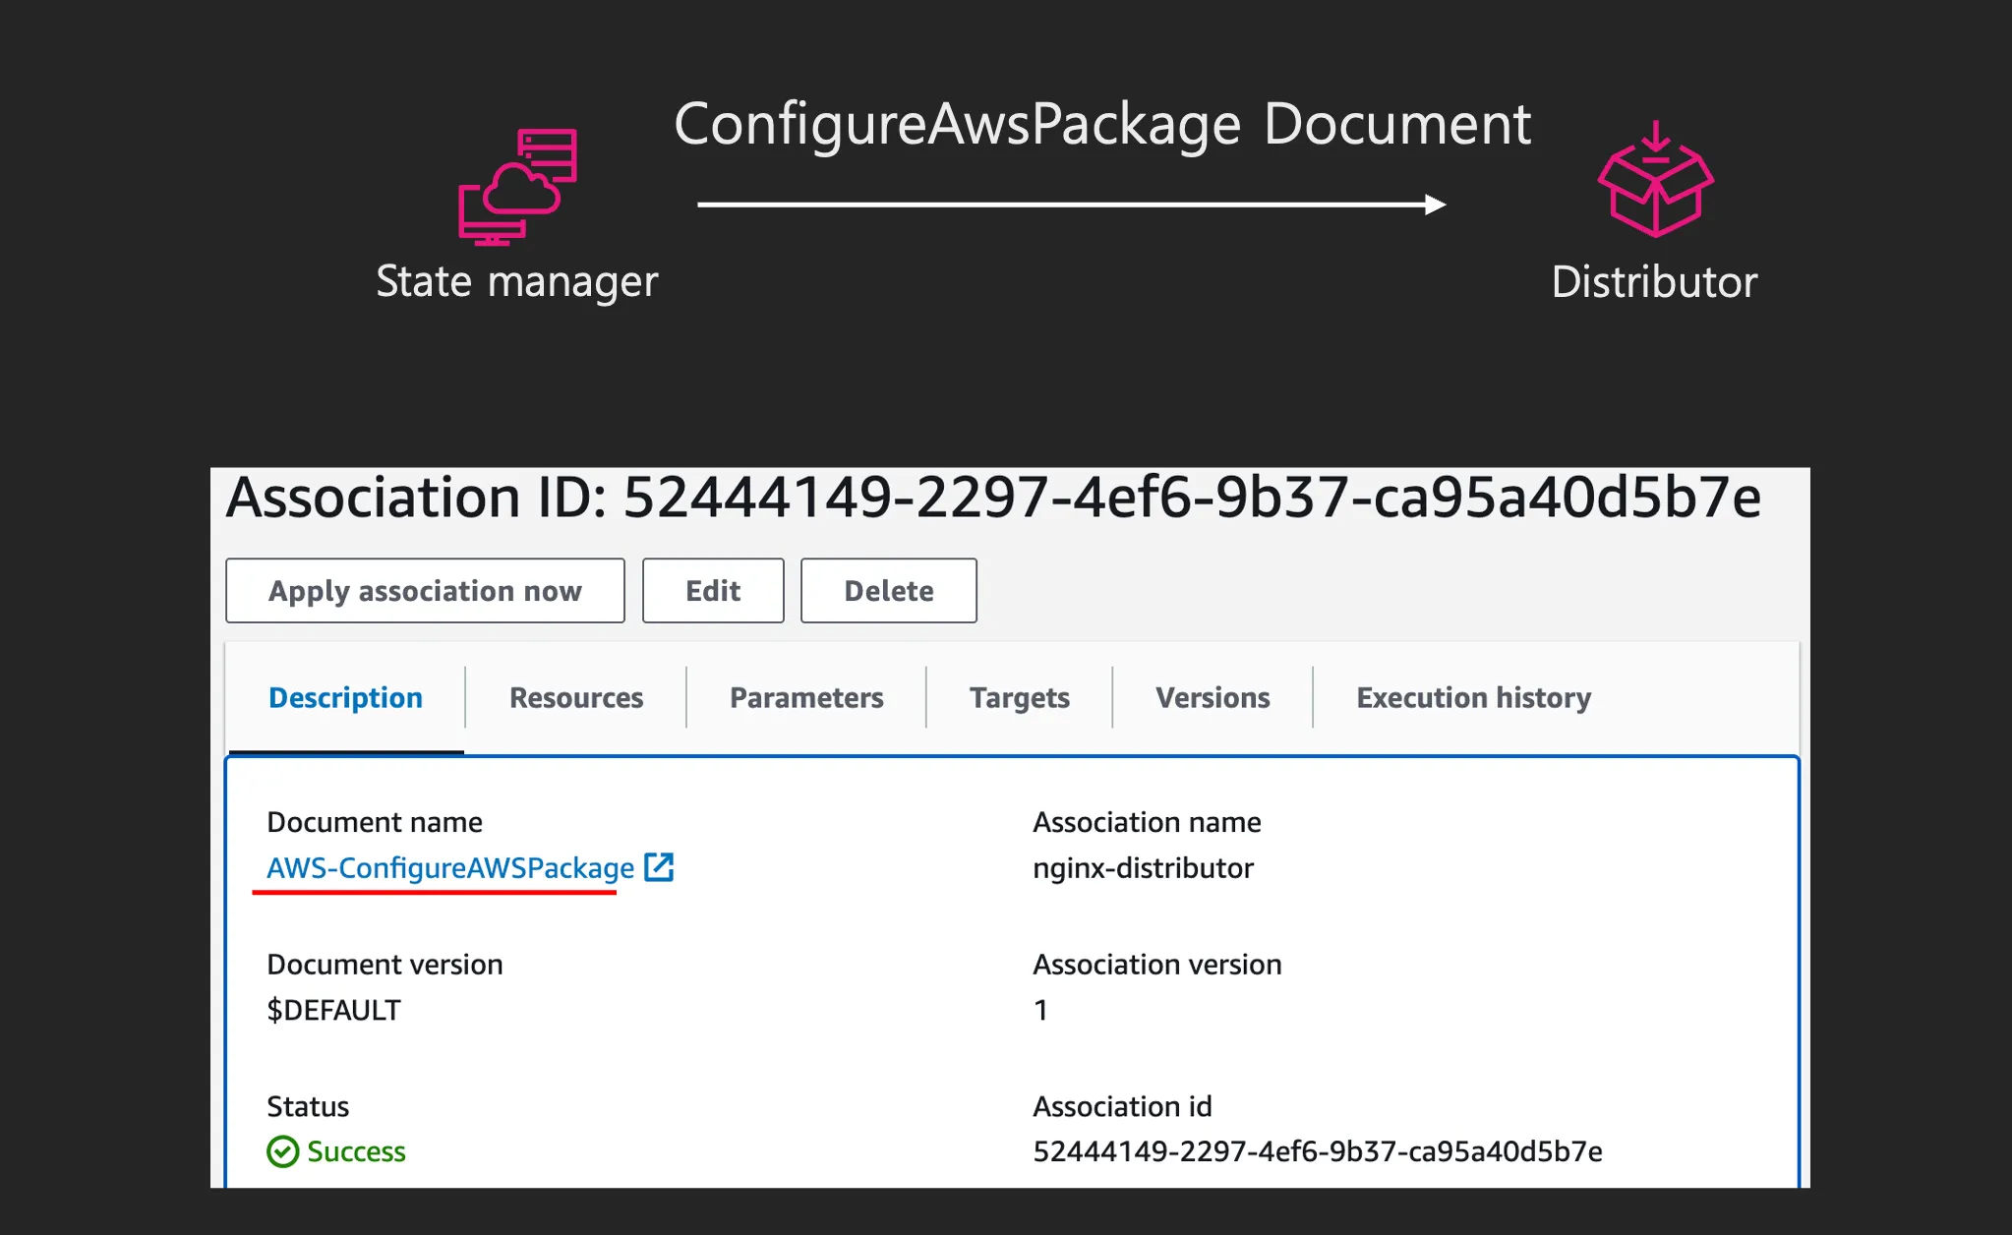This screenshot has width=2012, height=1235.
Task: Click the white arrow toward Distributor
Action: click(1070, 205)
